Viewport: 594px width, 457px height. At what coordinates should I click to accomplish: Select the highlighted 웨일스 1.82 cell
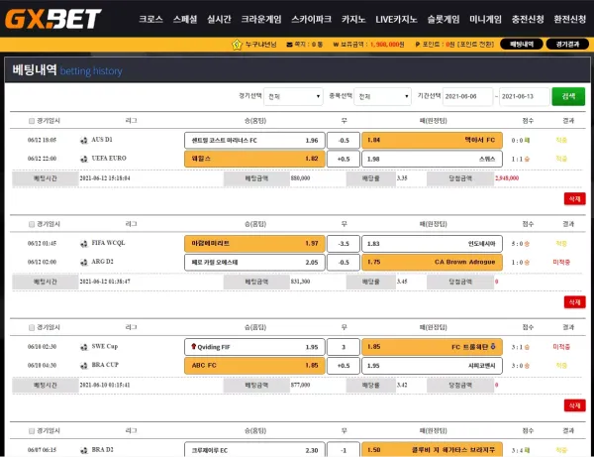coord(254,159)
